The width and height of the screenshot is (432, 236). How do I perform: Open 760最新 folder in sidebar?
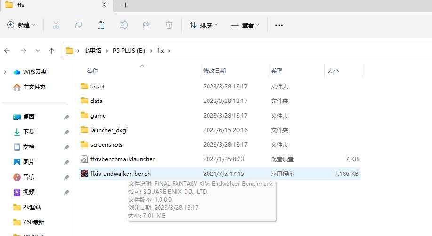(x=33, y=222)
